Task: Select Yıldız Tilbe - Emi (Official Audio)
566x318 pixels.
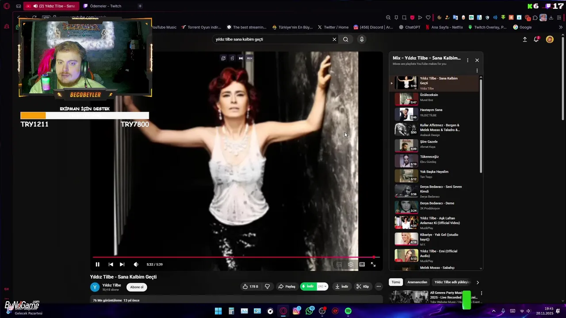Action: (x=434, y=255)
